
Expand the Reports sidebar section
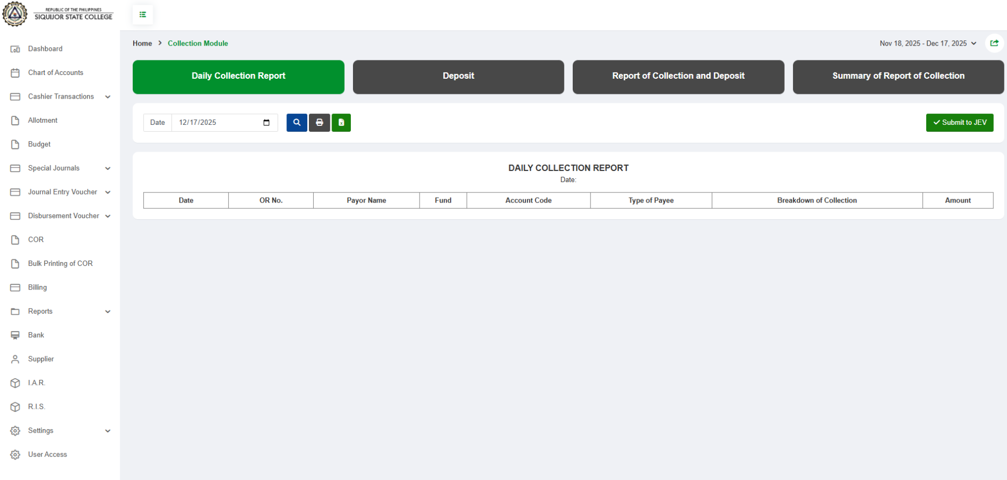61,312
